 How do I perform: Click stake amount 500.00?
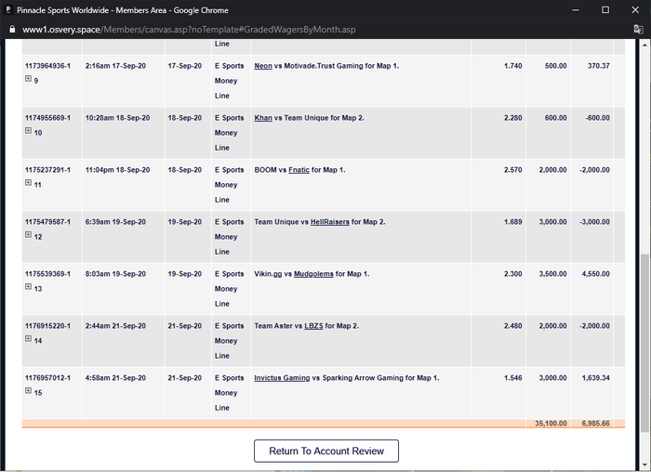555,66
